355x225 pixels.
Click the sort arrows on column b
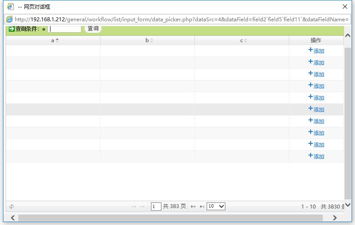(x=151, y=40)
